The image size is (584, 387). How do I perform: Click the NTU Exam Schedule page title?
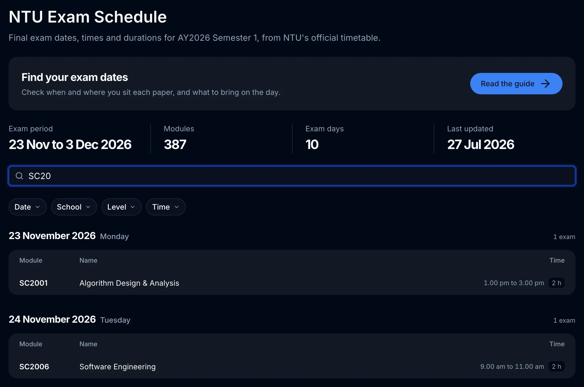pyautogui.click(x=88, y=17)
